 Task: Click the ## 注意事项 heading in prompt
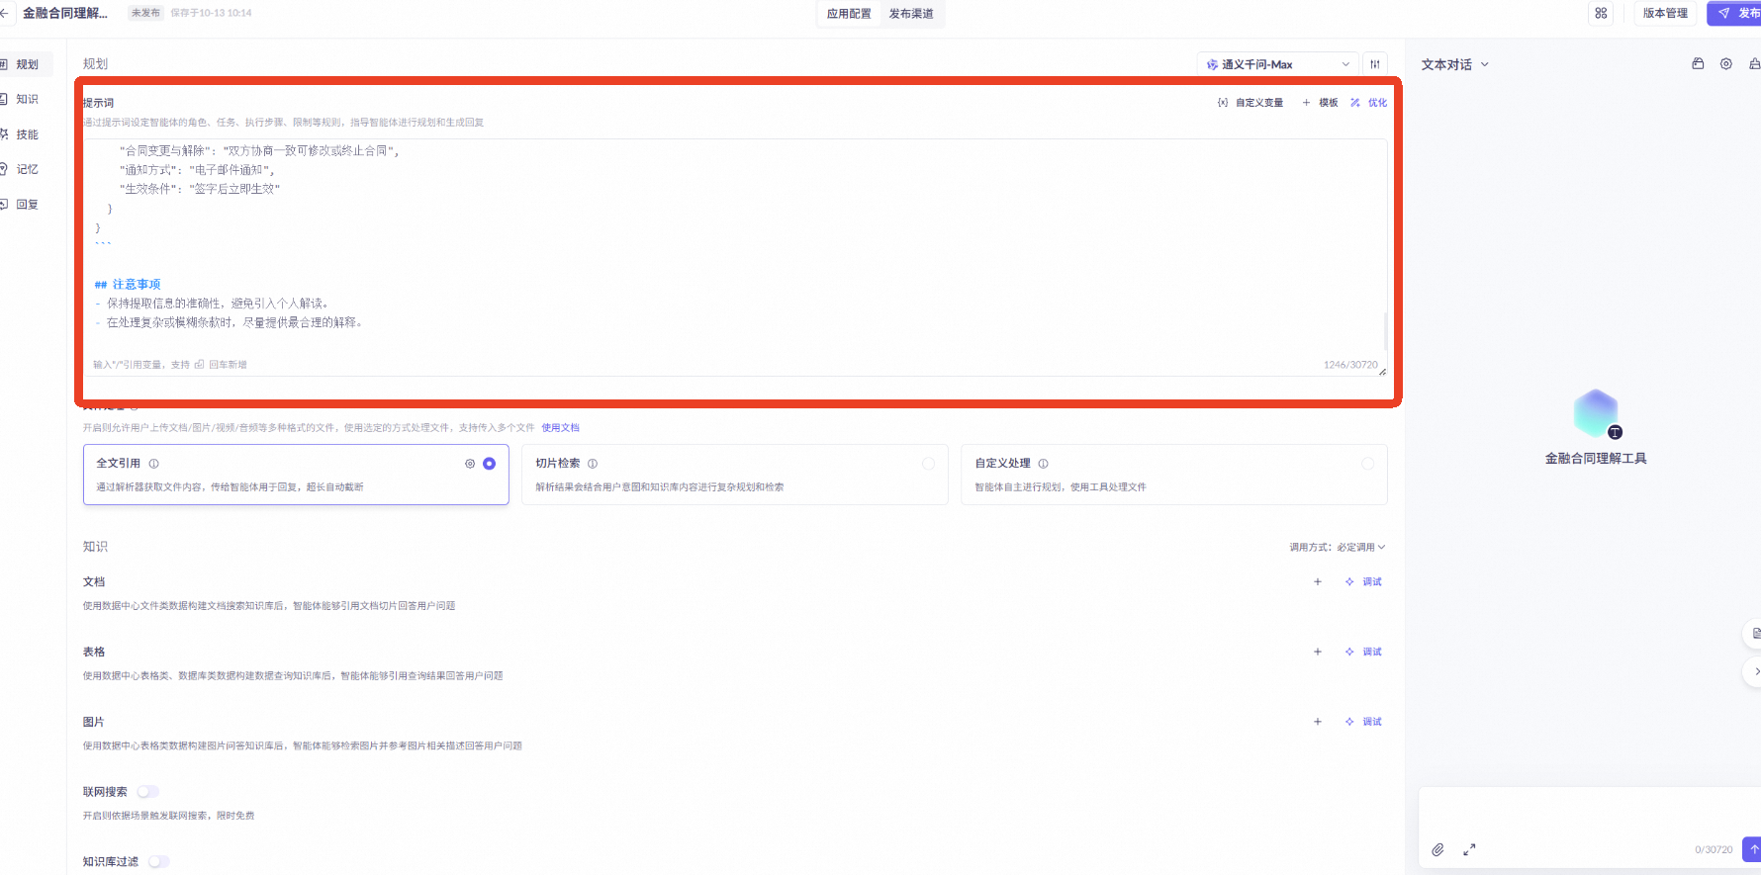[x=128, y=285]
